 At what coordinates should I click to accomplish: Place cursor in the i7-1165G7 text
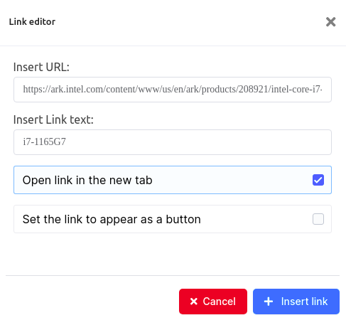click(44, 142)
